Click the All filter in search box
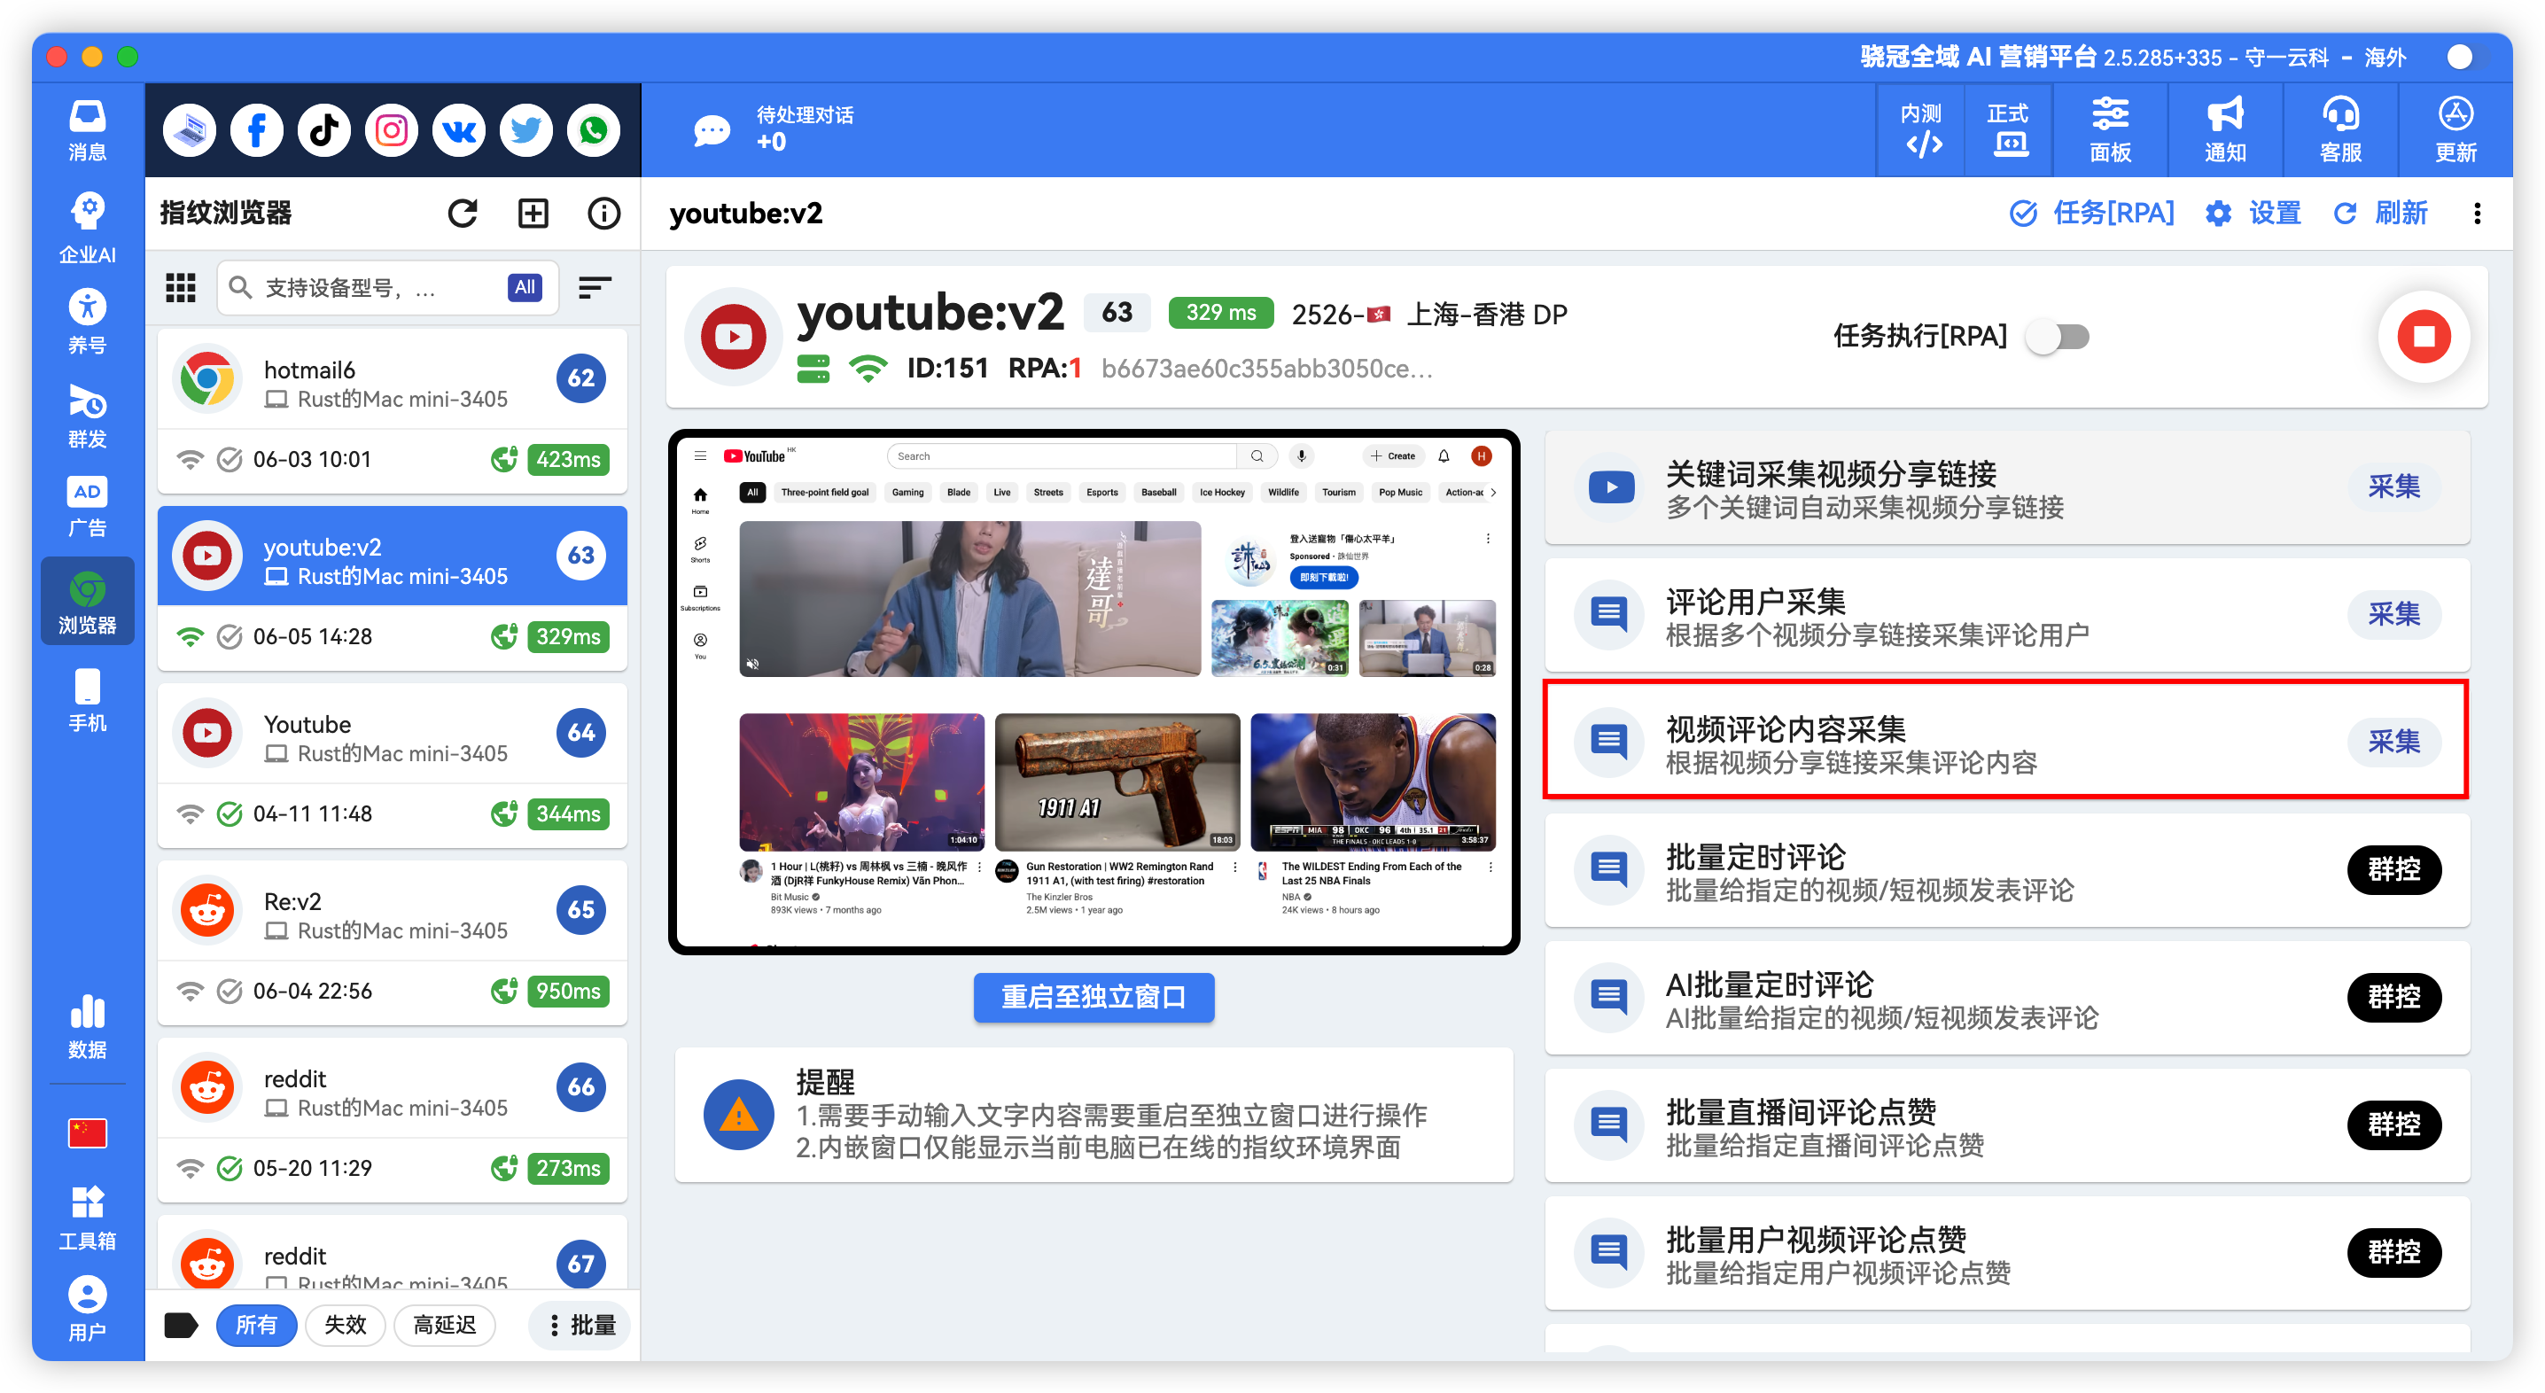 point(525,287)
